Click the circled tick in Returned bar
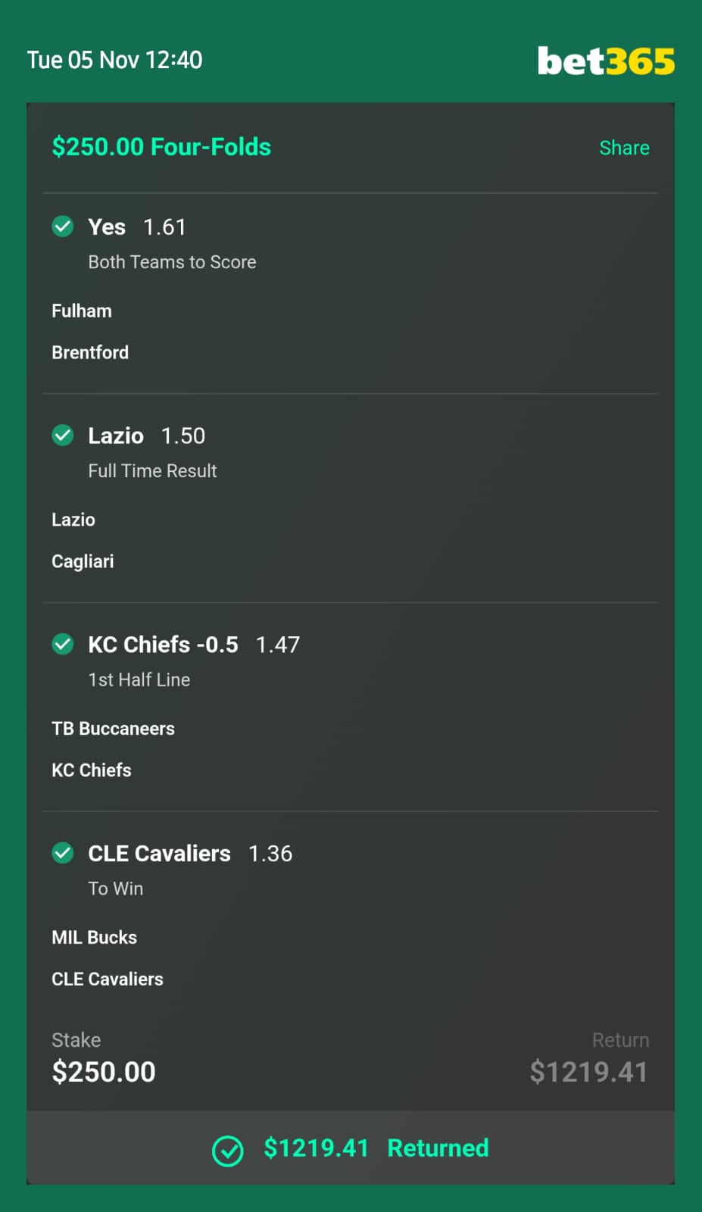Screen dimensions: 702x1212 (227, 1151)
